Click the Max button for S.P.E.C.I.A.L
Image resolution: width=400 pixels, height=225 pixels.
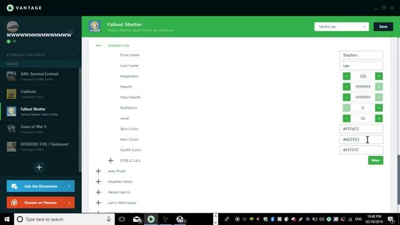pyautogui.click(x=376, y=160)
